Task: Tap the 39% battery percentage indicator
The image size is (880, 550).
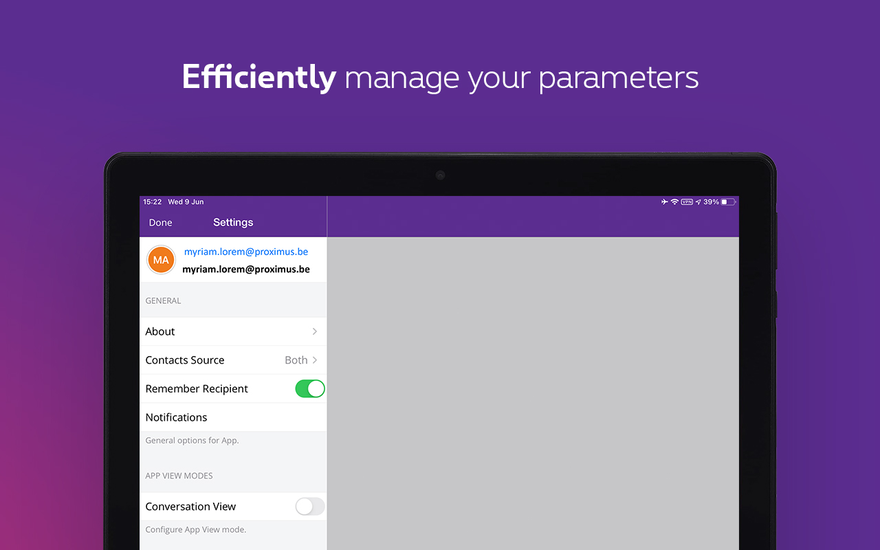Action: point(712,201)
